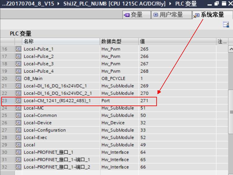
Task: Click constant icon for Local~Pulse_4 row
Action: click(x=18, y=71)
